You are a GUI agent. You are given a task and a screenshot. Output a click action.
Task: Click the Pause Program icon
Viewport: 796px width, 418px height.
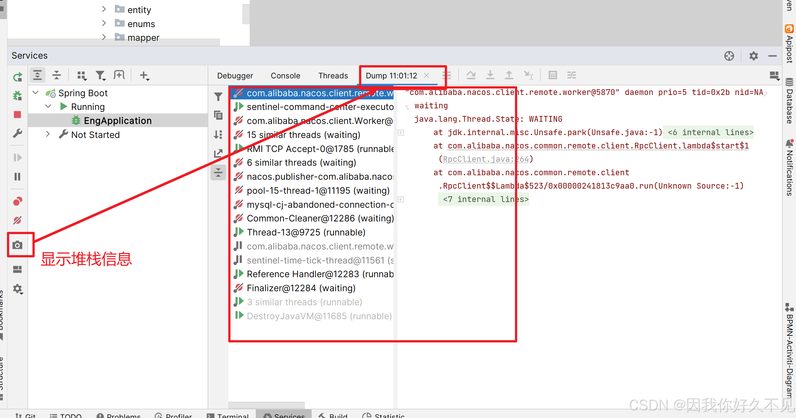tap(17, 177)
